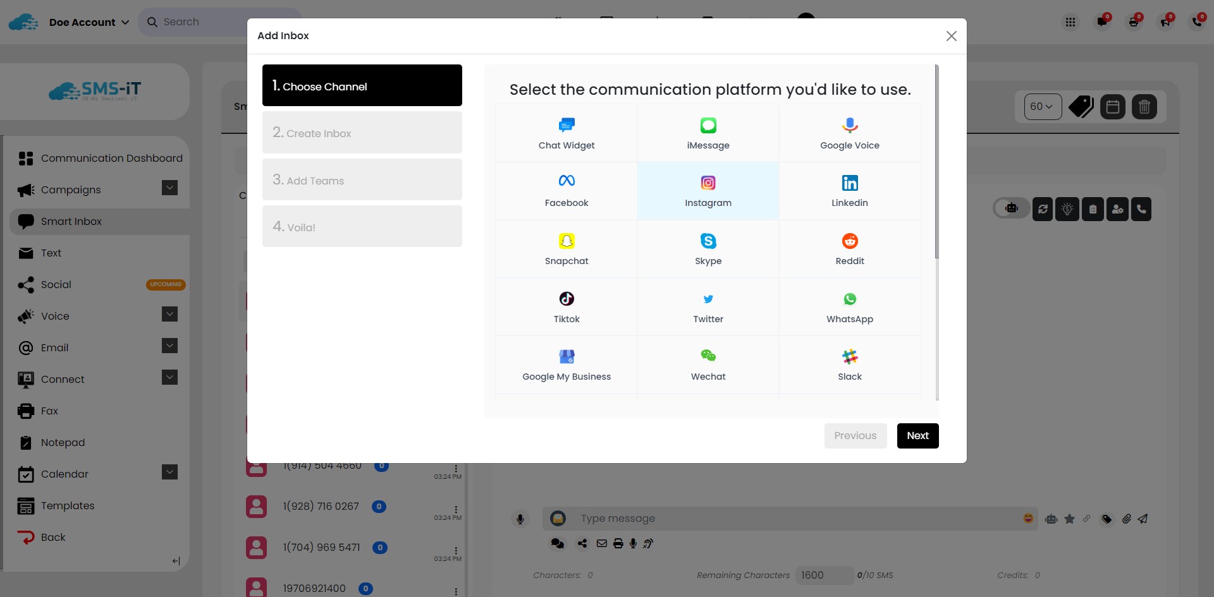This screenshot has width=1214, height=597.
Task: Choose the Instagram channel
Action: 708,191
